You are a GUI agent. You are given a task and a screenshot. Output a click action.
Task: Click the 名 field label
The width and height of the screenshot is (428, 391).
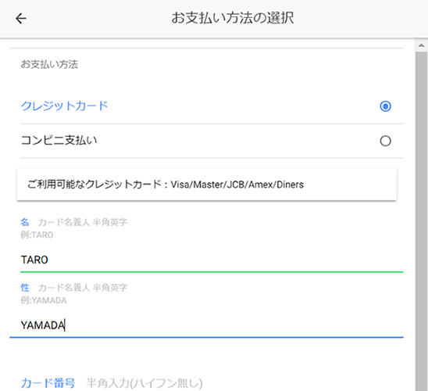tap(24, 222)
